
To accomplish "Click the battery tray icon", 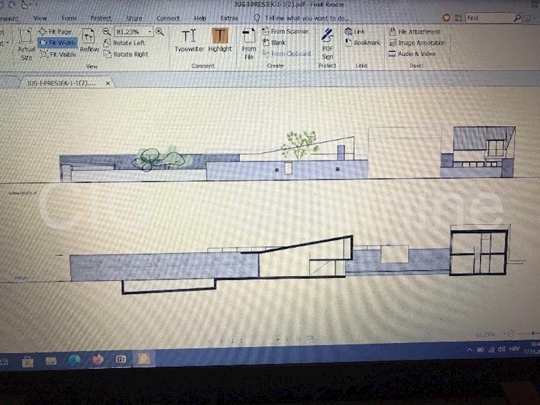I will click(x=480, y=350).
